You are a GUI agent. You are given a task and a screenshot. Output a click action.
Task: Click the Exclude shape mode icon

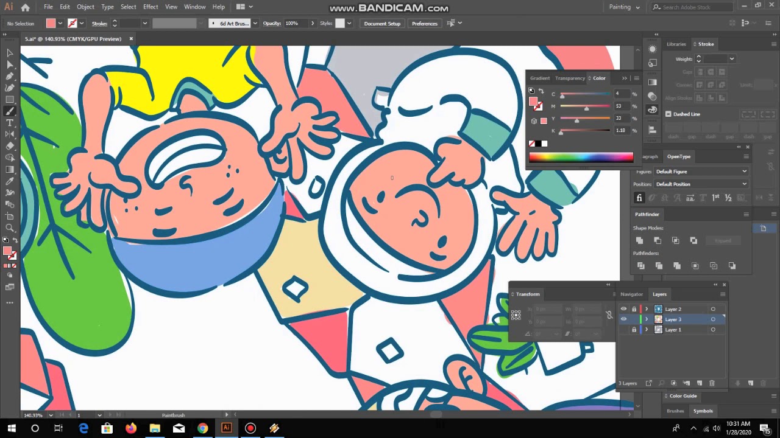pos(693,240)
